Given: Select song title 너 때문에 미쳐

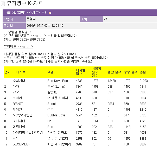Looking at the screenshot, I should [x=58, y=98].
